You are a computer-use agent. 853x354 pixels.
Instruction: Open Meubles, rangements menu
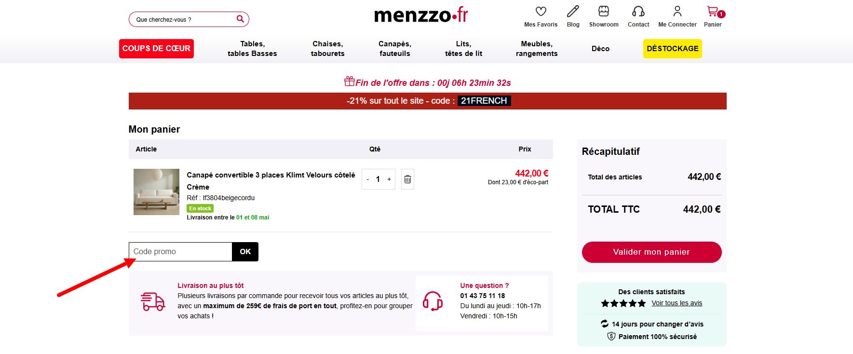(x=537, y=49)
